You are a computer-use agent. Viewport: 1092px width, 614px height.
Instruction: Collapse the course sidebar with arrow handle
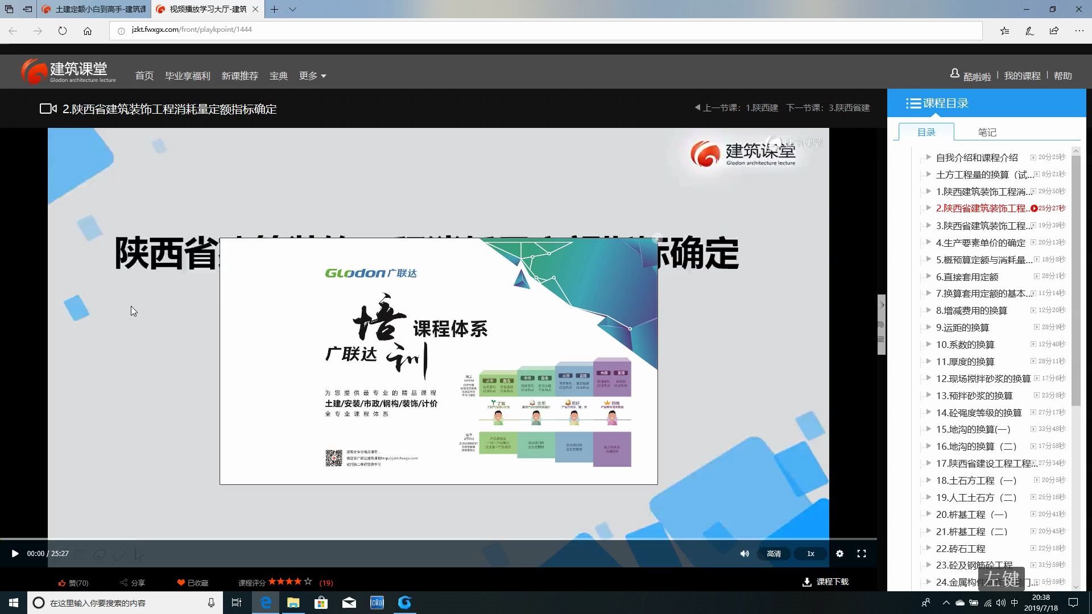coord(882,305)
